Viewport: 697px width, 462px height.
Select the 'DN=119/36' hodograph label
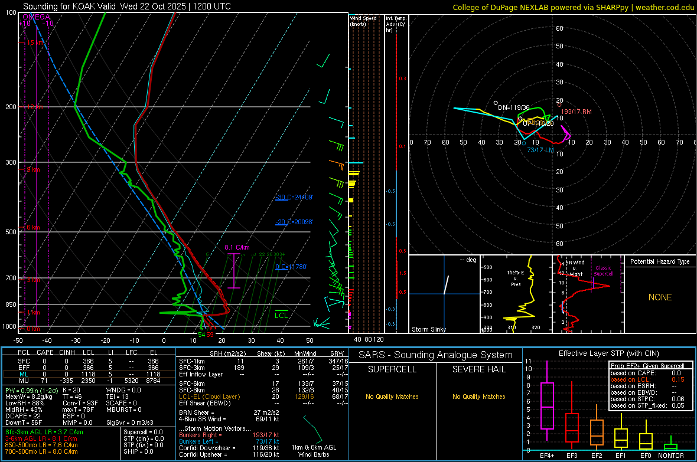tap(513, 107)
